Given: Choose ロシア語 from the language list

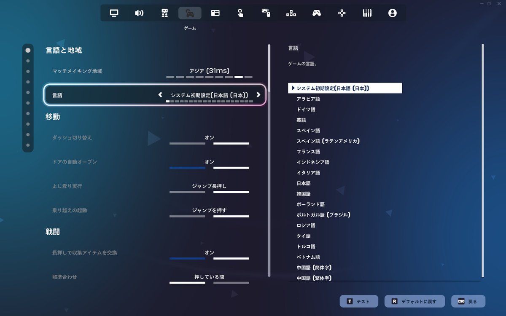Looking at the screenshot, I should point(306,225).
